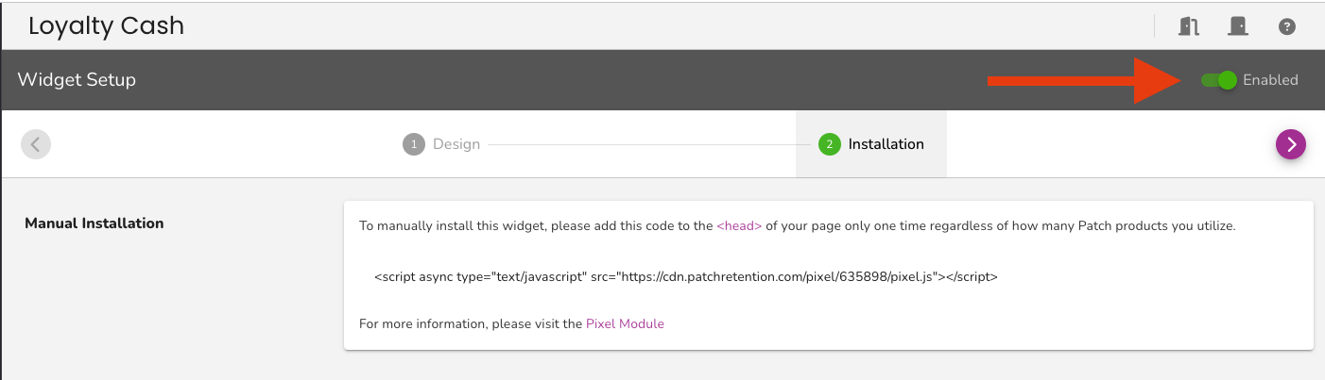Click the pixel.js script code snippet

point(686,276)
